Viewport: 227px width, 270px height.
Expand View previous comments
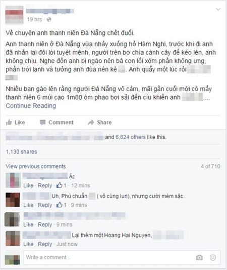click(36, 166)
